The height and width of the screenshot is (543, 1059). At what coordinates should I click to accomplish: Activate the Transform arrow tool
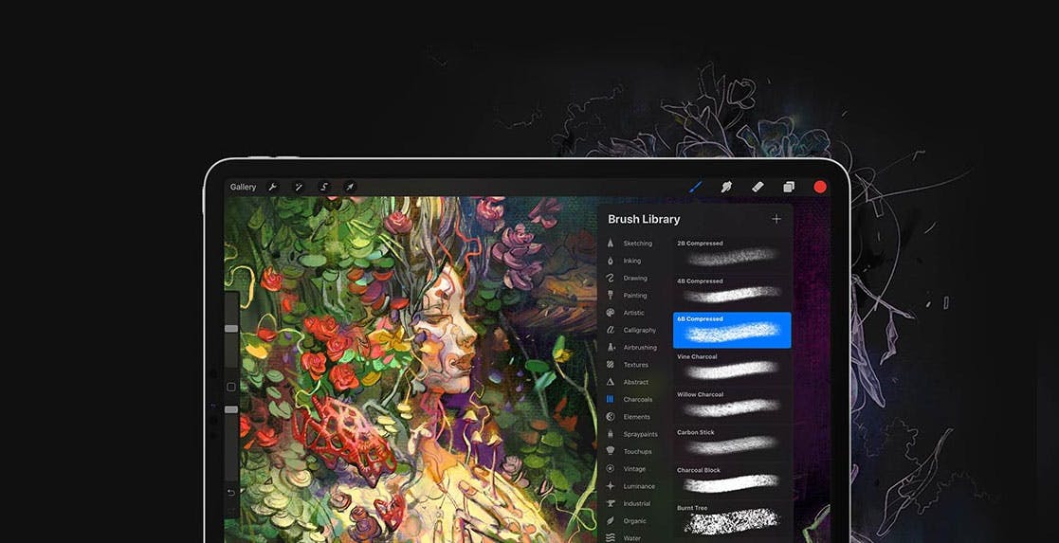tap(350, 187)
